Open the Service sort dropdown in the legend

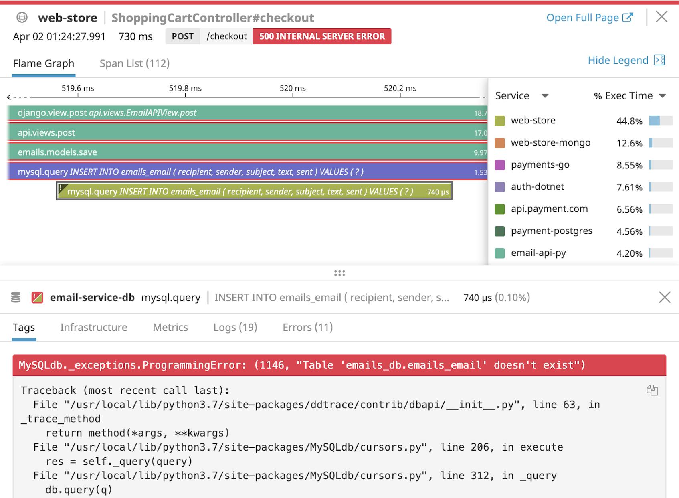pyautogui.click(x=545, y=96)
